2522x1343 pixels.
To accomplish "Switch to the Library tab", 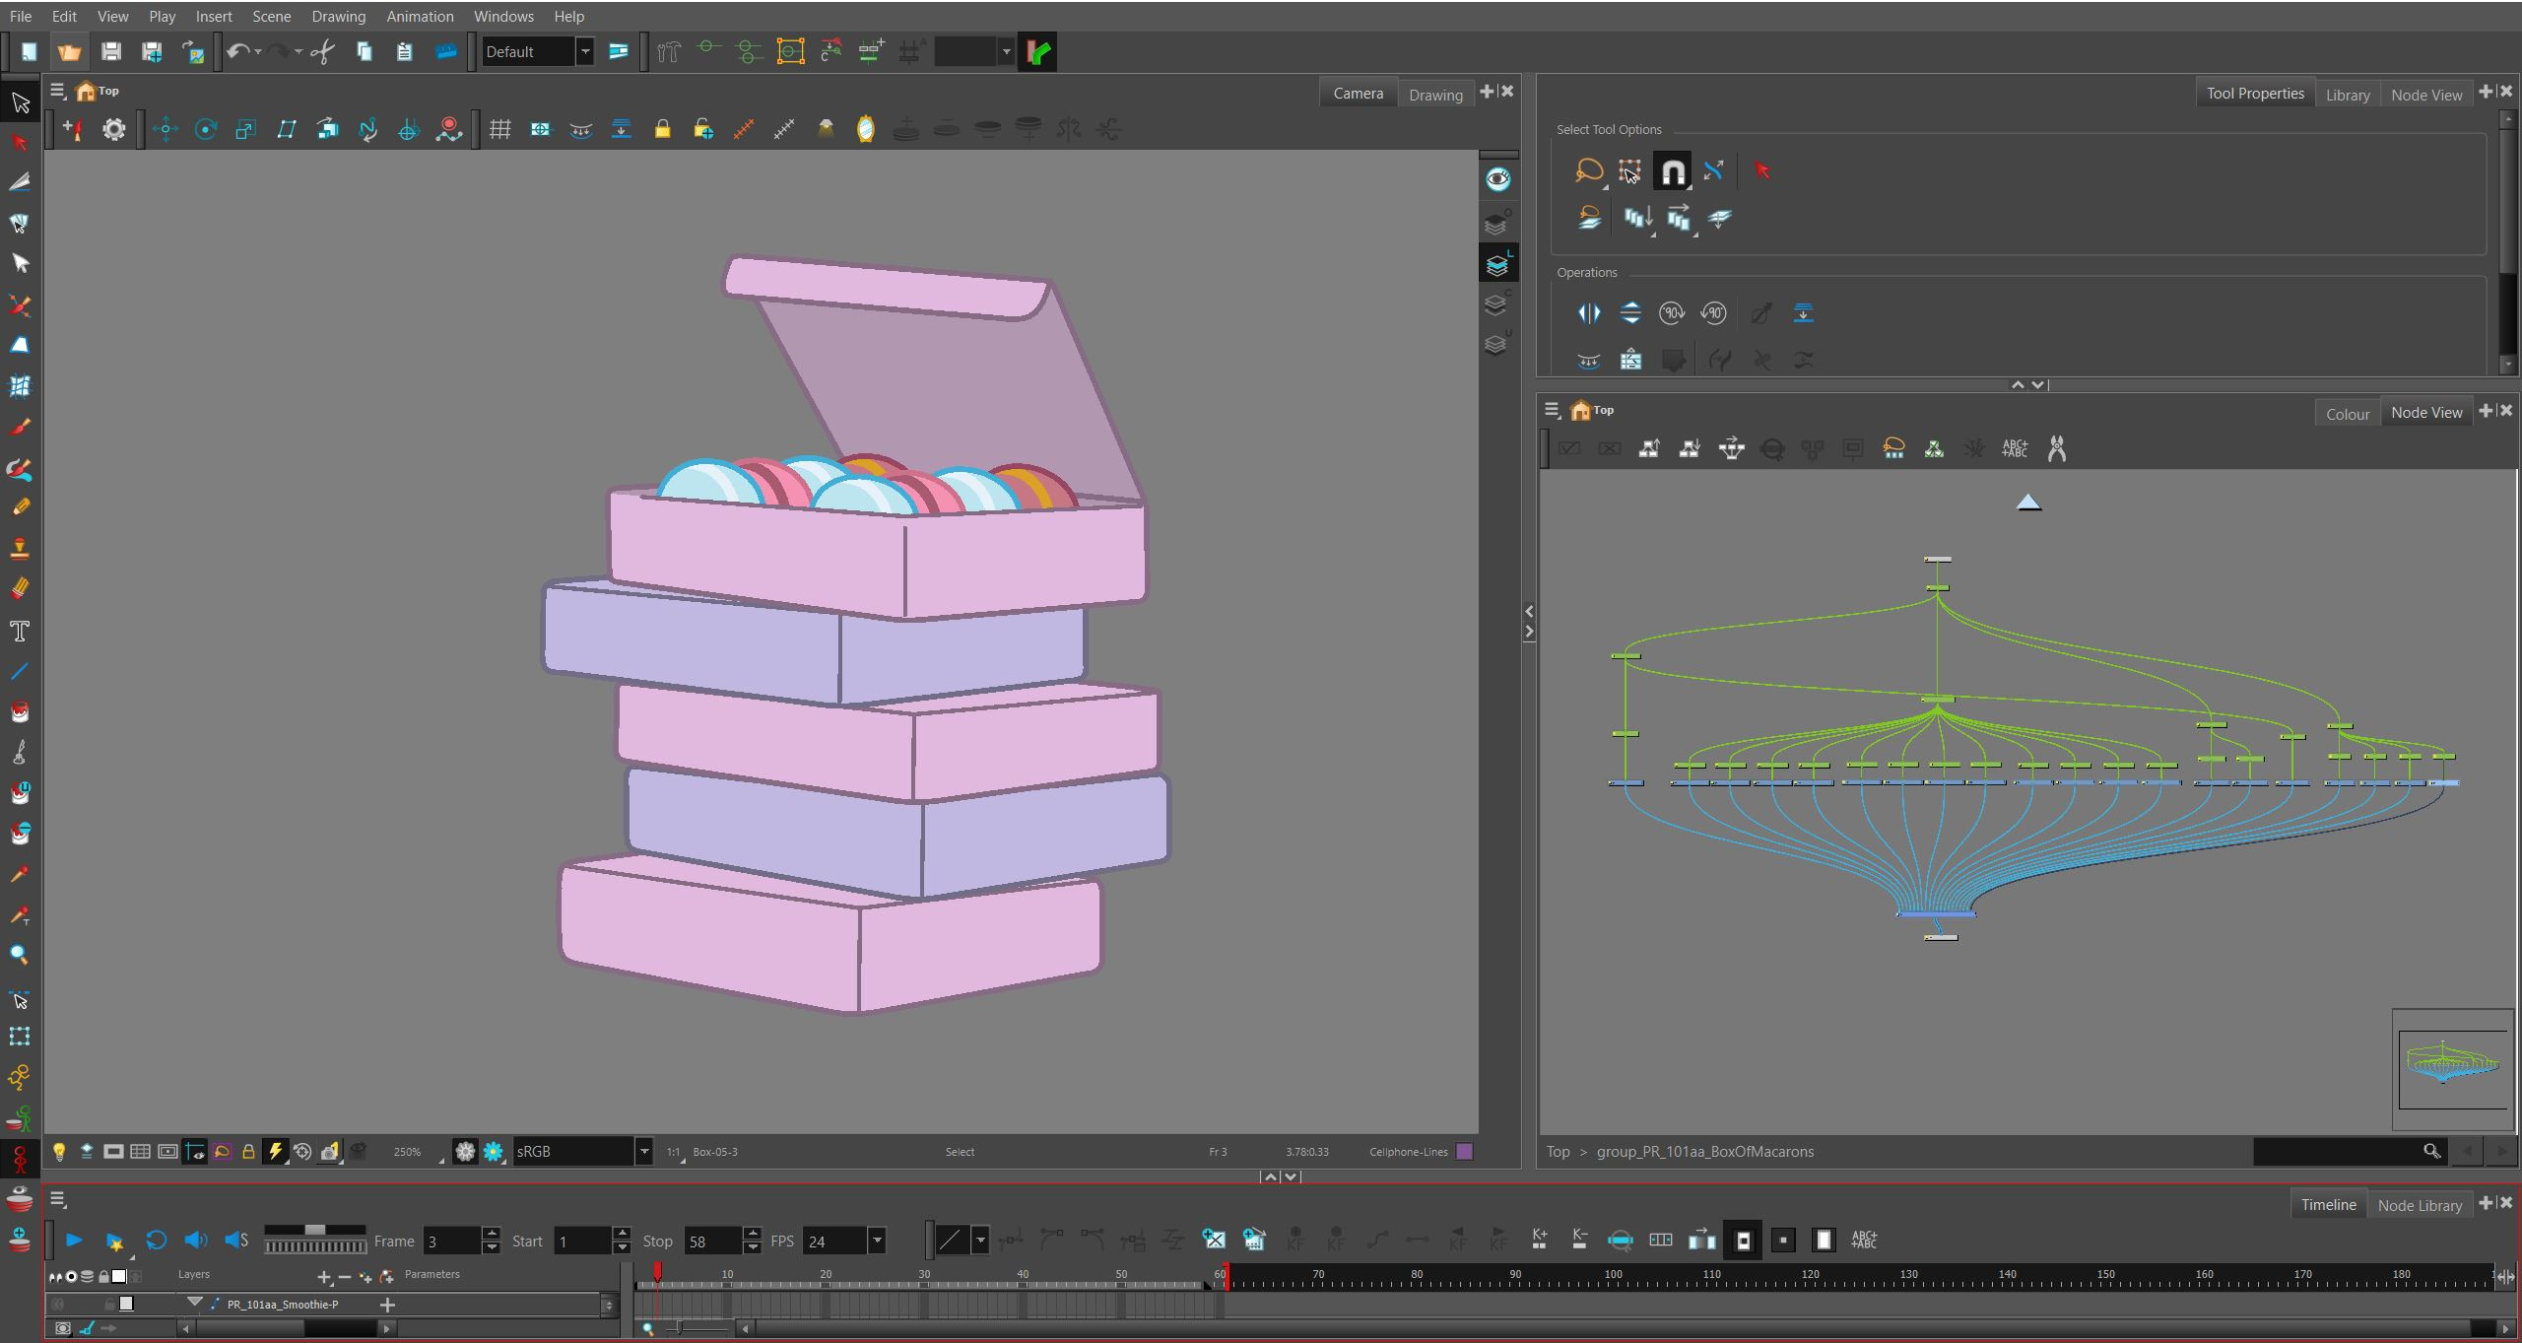I will 2347,95.
